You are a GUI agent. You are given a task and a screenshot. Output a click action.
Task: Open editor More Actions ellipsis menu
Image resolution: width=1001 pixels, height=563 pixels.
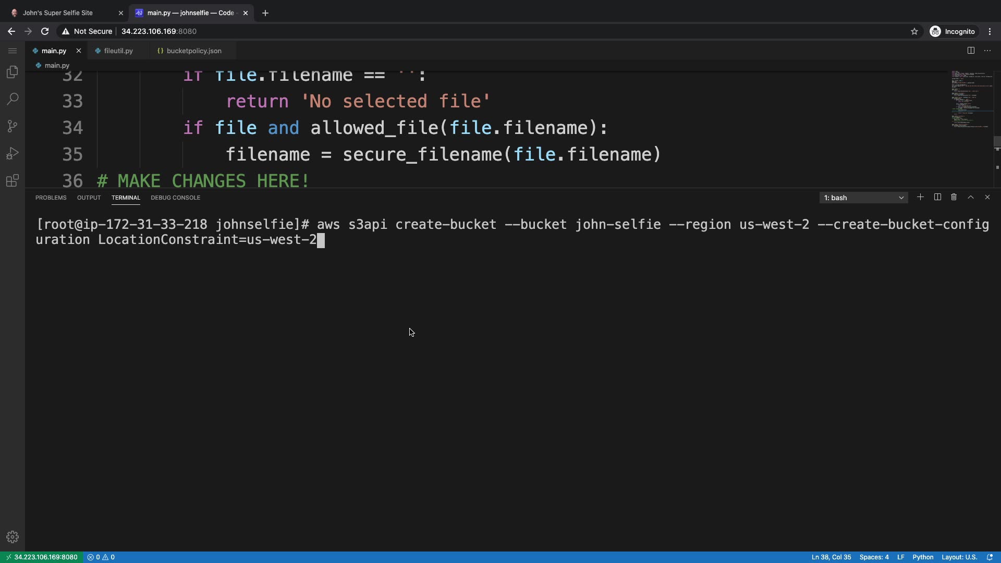[x=987, y=51]
